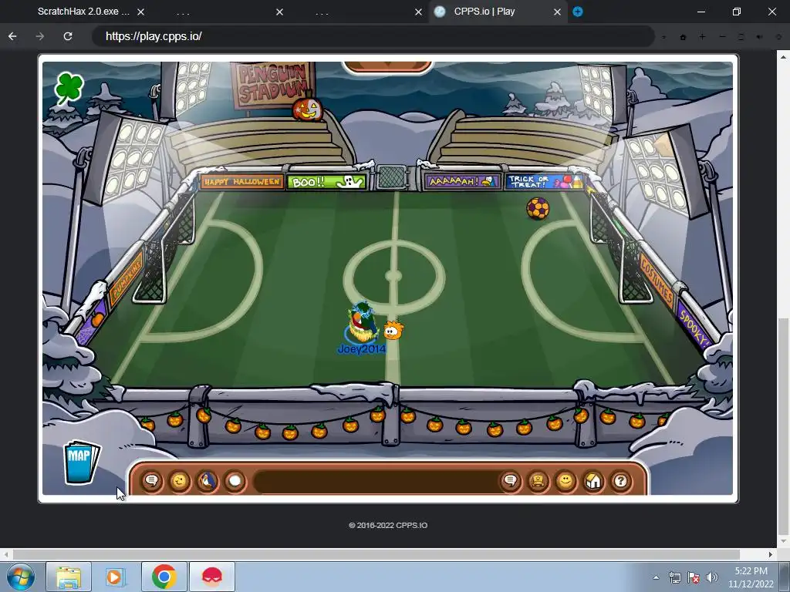Click the vertical page scrollbar thumb

783,425
